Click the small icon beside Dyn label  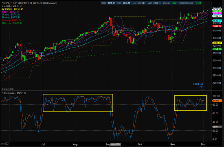(7, 144)
